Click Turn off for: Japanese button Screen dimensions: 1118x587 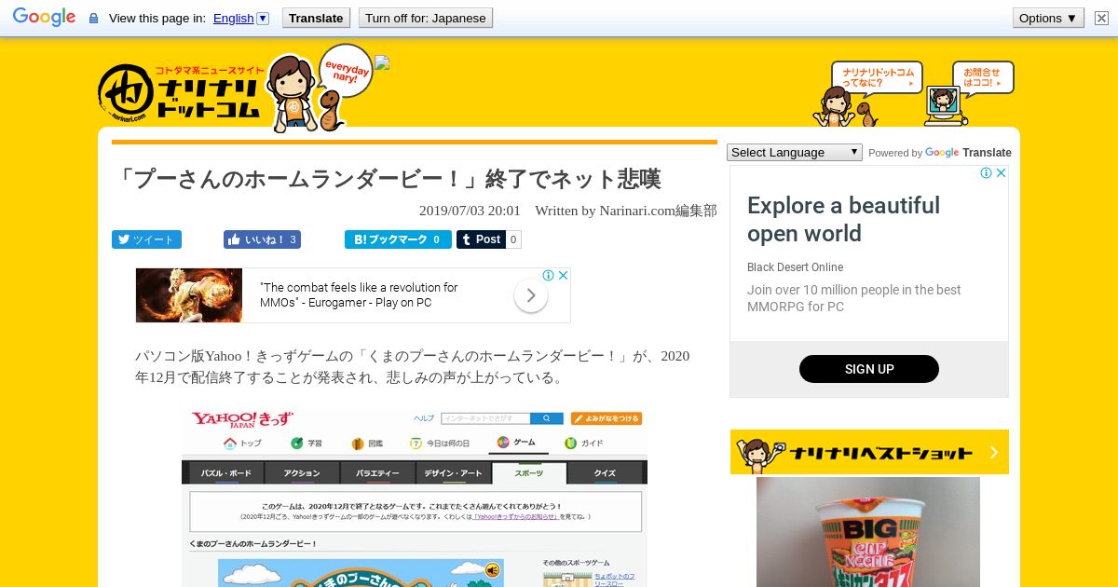click(x=426, y=18)
